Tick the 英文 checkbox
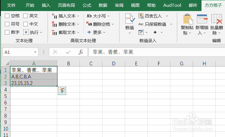The height and width of the screenshot is (137, 225). pos(25,16)
